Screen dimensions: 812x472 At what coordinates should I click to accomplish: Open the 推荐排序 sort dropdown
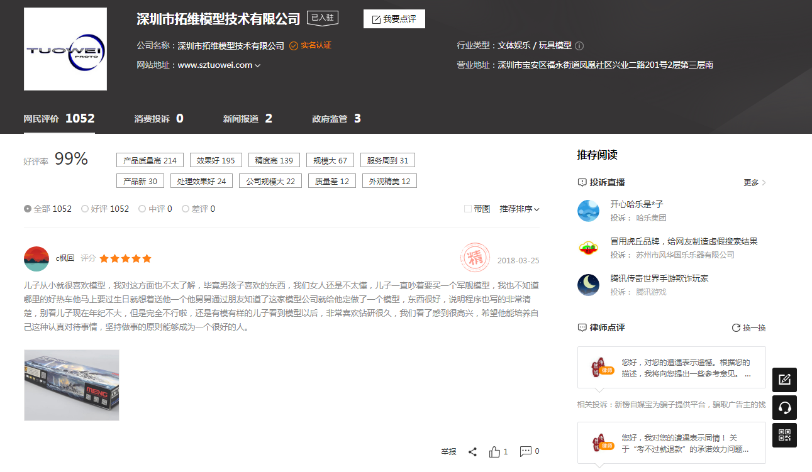point(518,208)
